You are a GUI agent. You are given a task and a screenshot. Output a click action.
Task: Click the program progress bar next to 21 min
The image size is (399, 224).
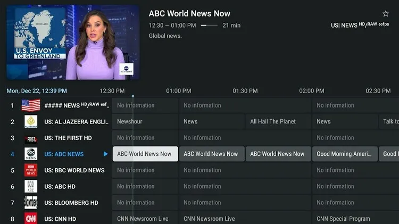(x=209, y=26)
